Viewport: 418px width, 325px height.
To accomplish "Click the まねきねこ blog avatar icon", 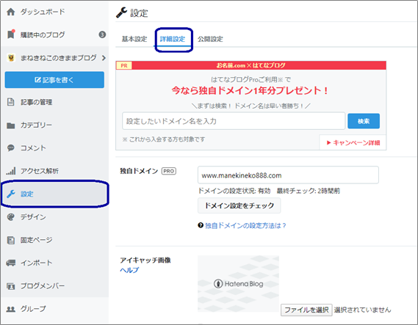I will coord(11,57).
